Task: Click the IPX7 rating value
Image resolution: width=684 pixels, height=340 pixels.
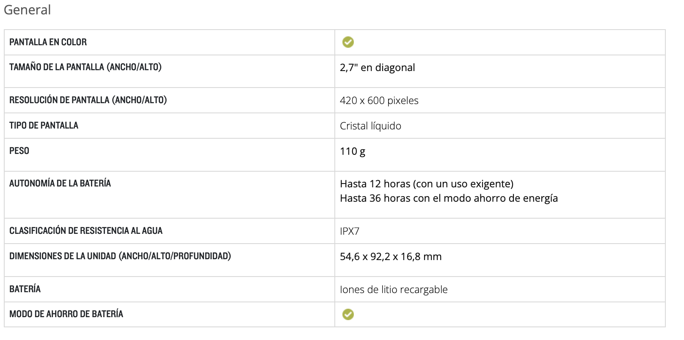Action: click(349, 231)
